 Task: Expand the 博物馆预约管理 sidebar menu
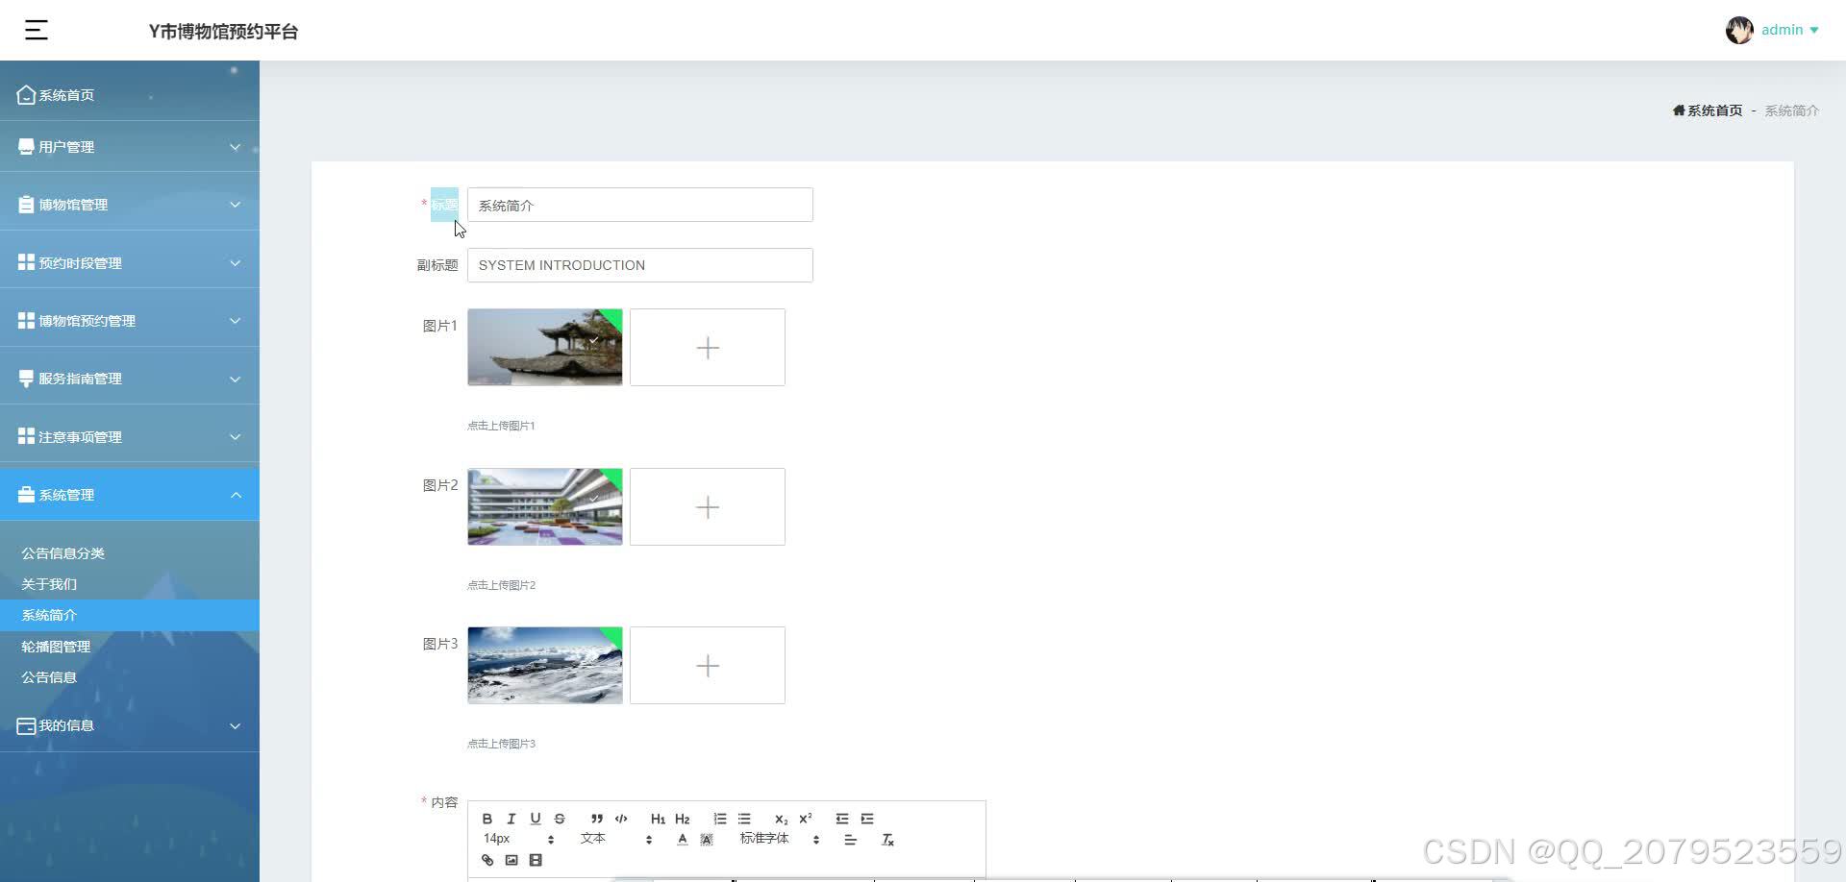pyautogui.click(x=130, y=321)
